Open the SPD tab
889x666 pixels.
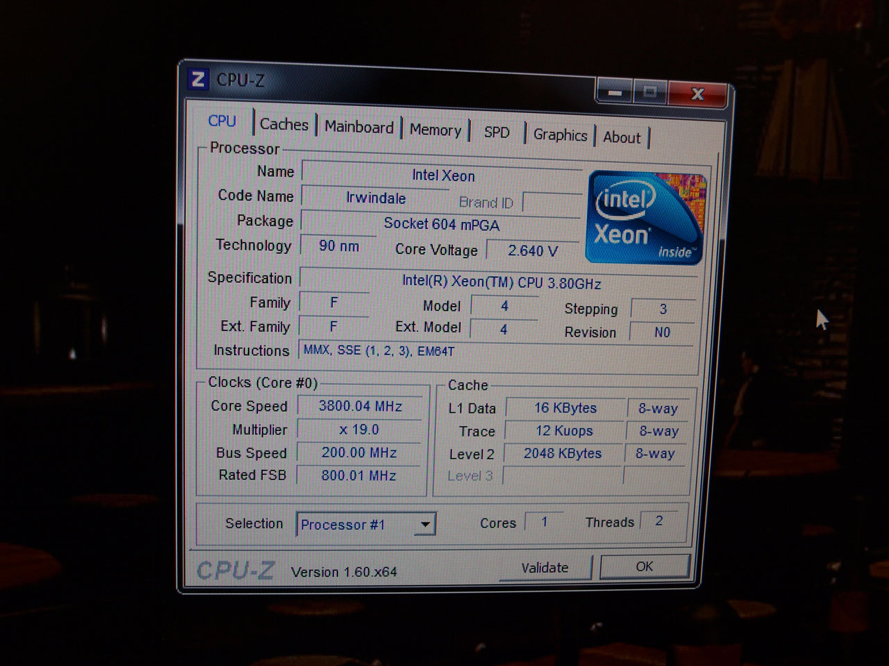[x=497, y=133]
